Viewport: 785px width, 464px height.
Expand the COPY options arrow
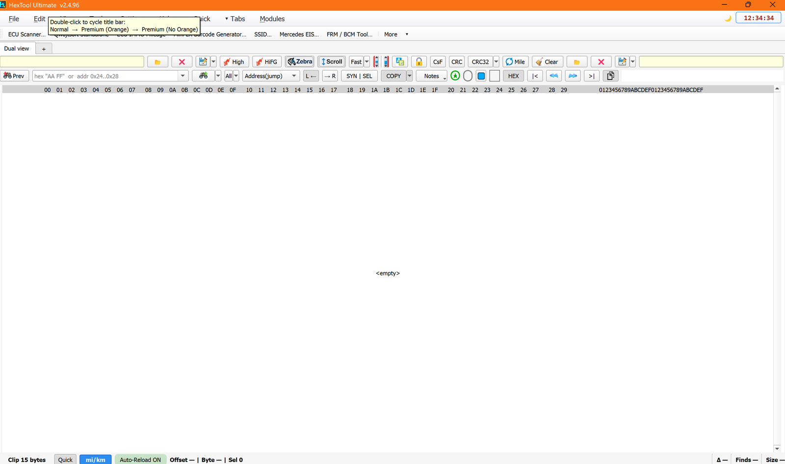pos(410,76)
